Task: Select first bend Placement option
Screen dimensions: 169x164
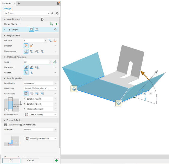Action: coord(26,67)
